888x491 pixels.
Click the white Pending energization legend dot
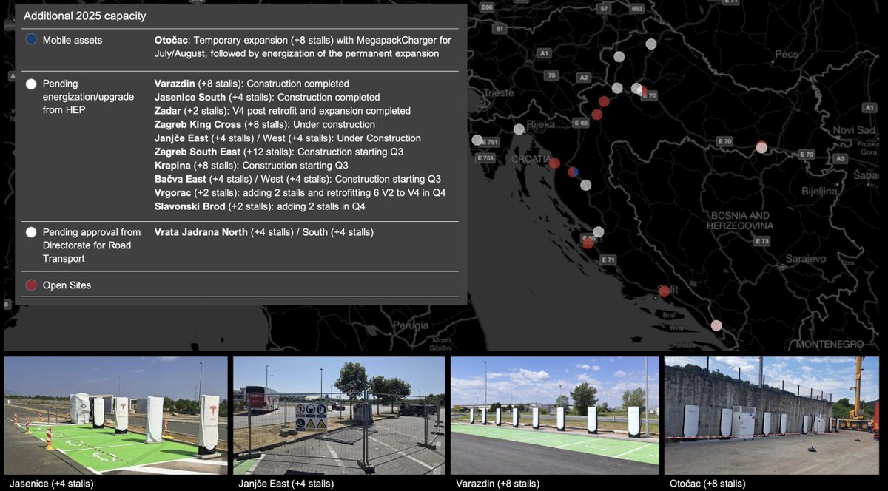click(x=30, y=84)
